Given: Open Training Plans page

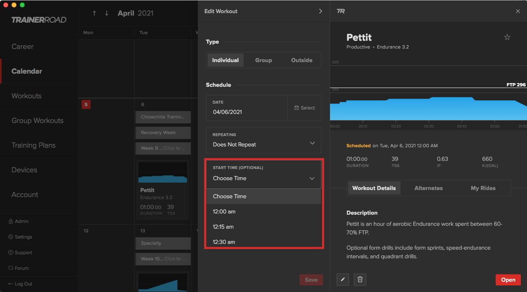Looking at the screenshot, I should 33,145.
